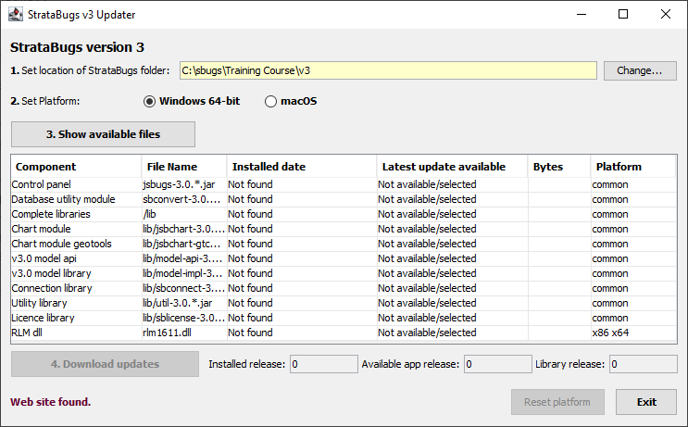This screenshot has height=427, width=688.
Task: Click the Installed release field
Action: pos(324,364)
